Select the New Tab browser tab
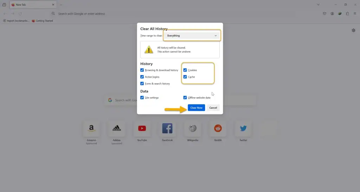Viewport: 360px width, 192px height. pyautogui.click(x=32, y=5)
